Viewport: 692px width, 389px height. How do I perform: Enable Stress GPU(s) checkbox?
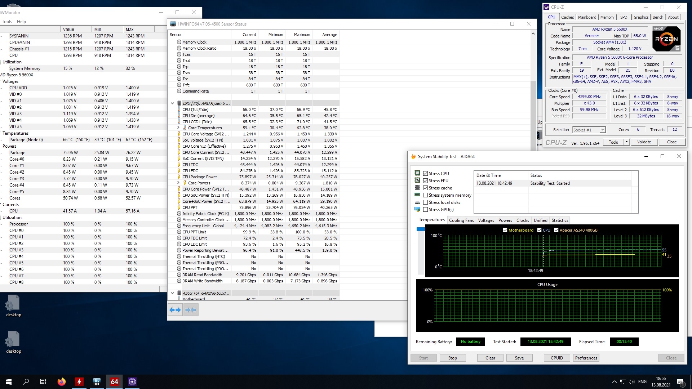coord(426,210)
